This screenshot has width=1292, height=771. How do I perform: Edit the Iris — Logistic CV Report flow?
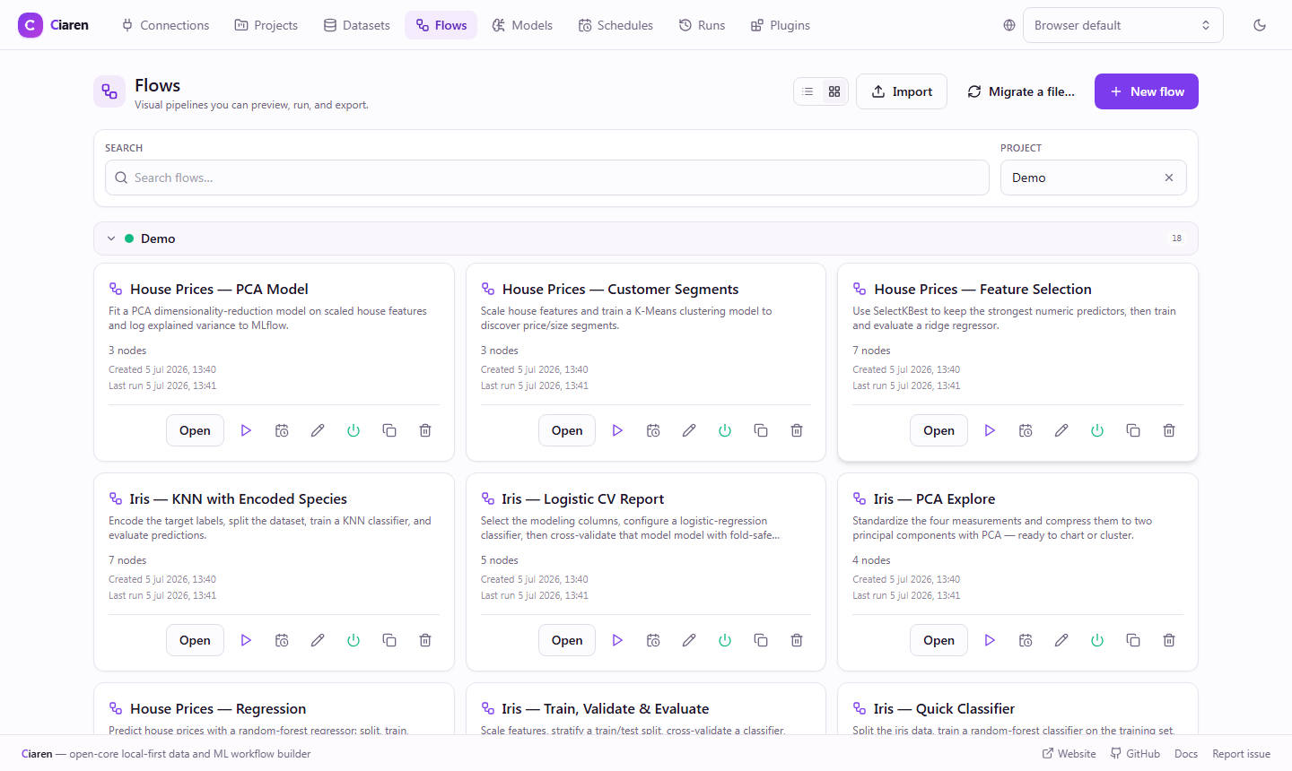coord(689,640)
